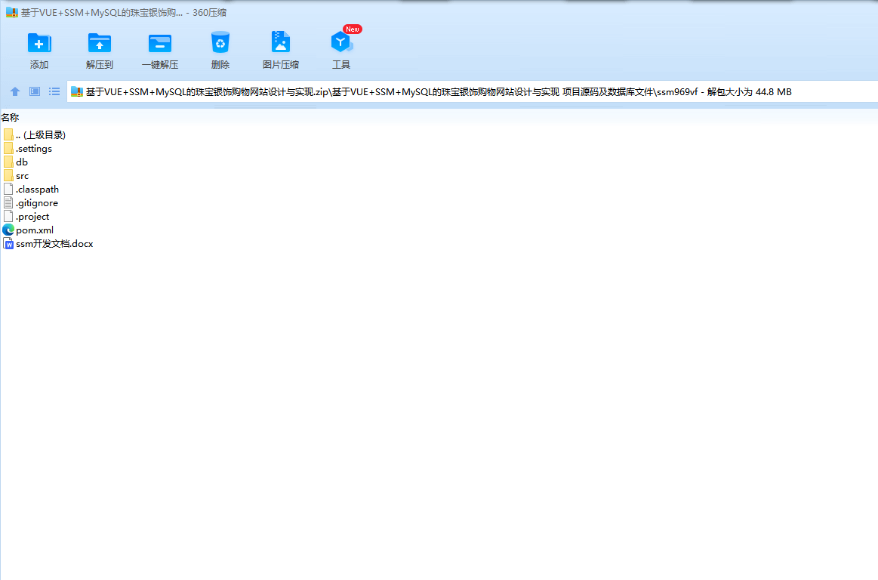Click the archive icon in the address bar

click(x=77, y=92)
